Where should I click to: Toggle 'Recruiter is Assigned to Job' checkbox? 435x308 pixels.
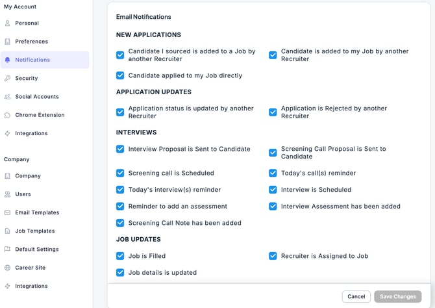(273, 256)
